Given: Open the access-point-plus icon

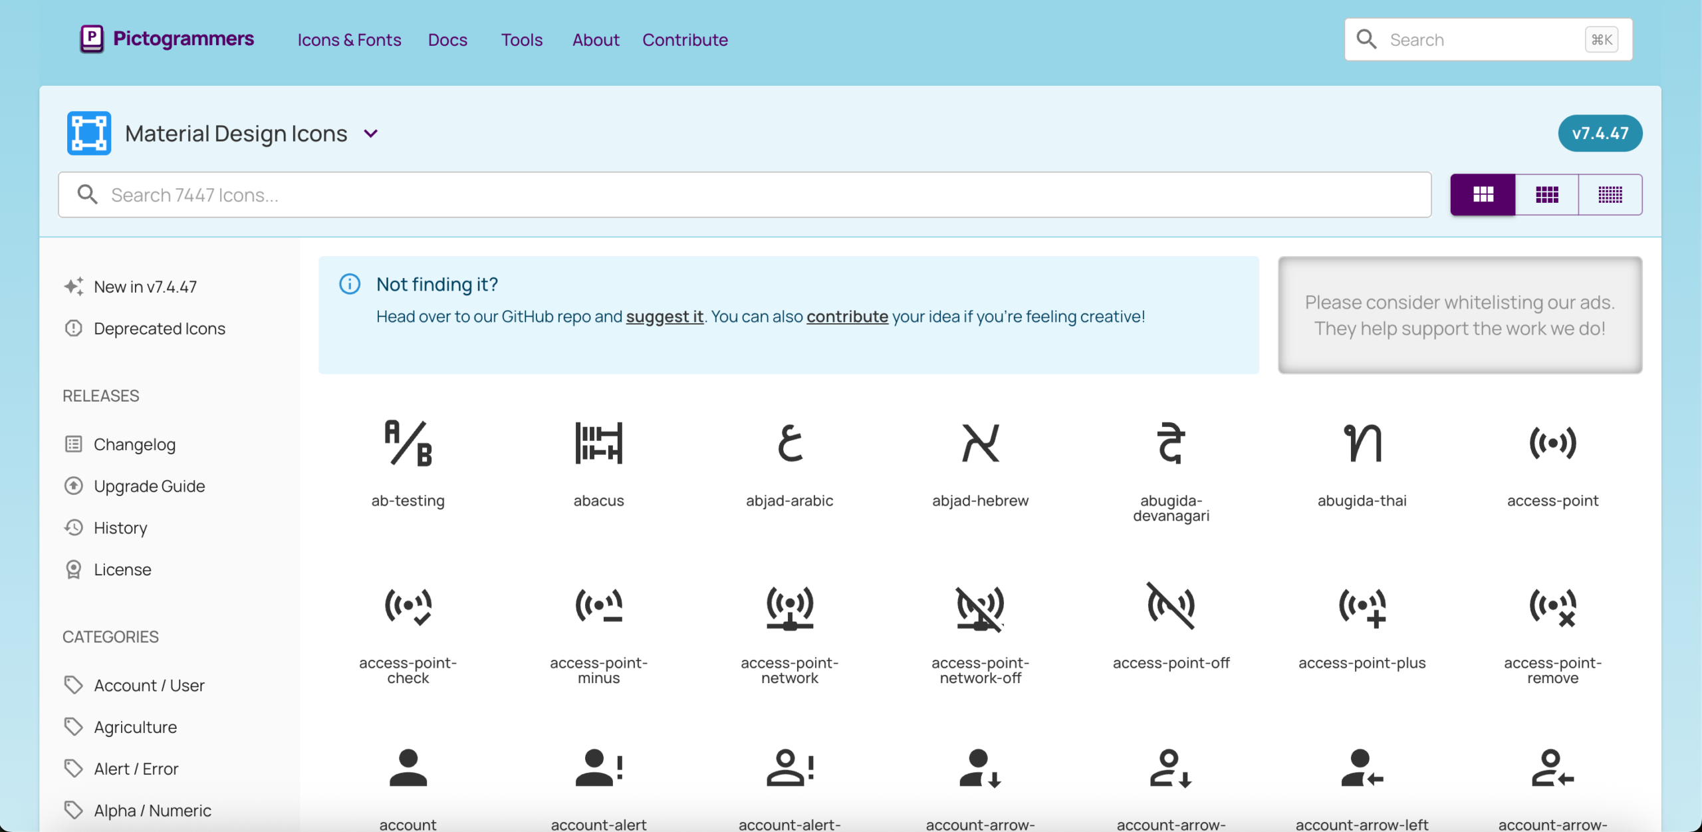Looking at the screenshot, I should (x=1362, y=608).
